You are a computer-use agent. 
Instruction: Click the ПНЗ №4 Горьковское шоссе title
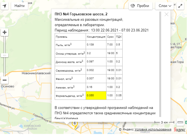[81, 14]
